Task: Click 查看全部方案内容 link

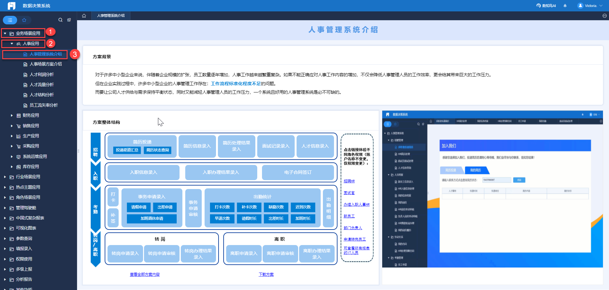Action: coord(145,275)
